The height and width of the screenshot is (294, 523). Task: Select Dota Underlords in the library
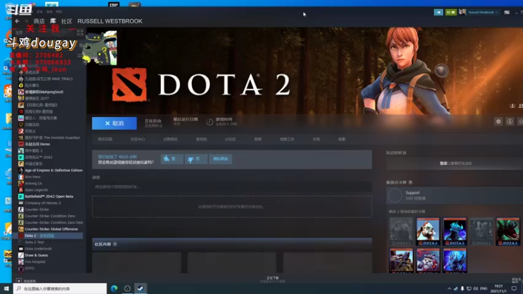[38, 249]
